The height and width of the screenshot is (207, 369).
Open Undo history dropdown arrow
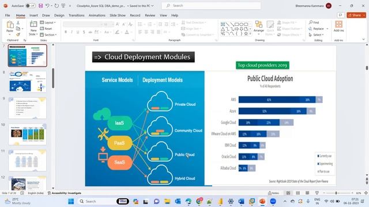[x=51, y=6]
